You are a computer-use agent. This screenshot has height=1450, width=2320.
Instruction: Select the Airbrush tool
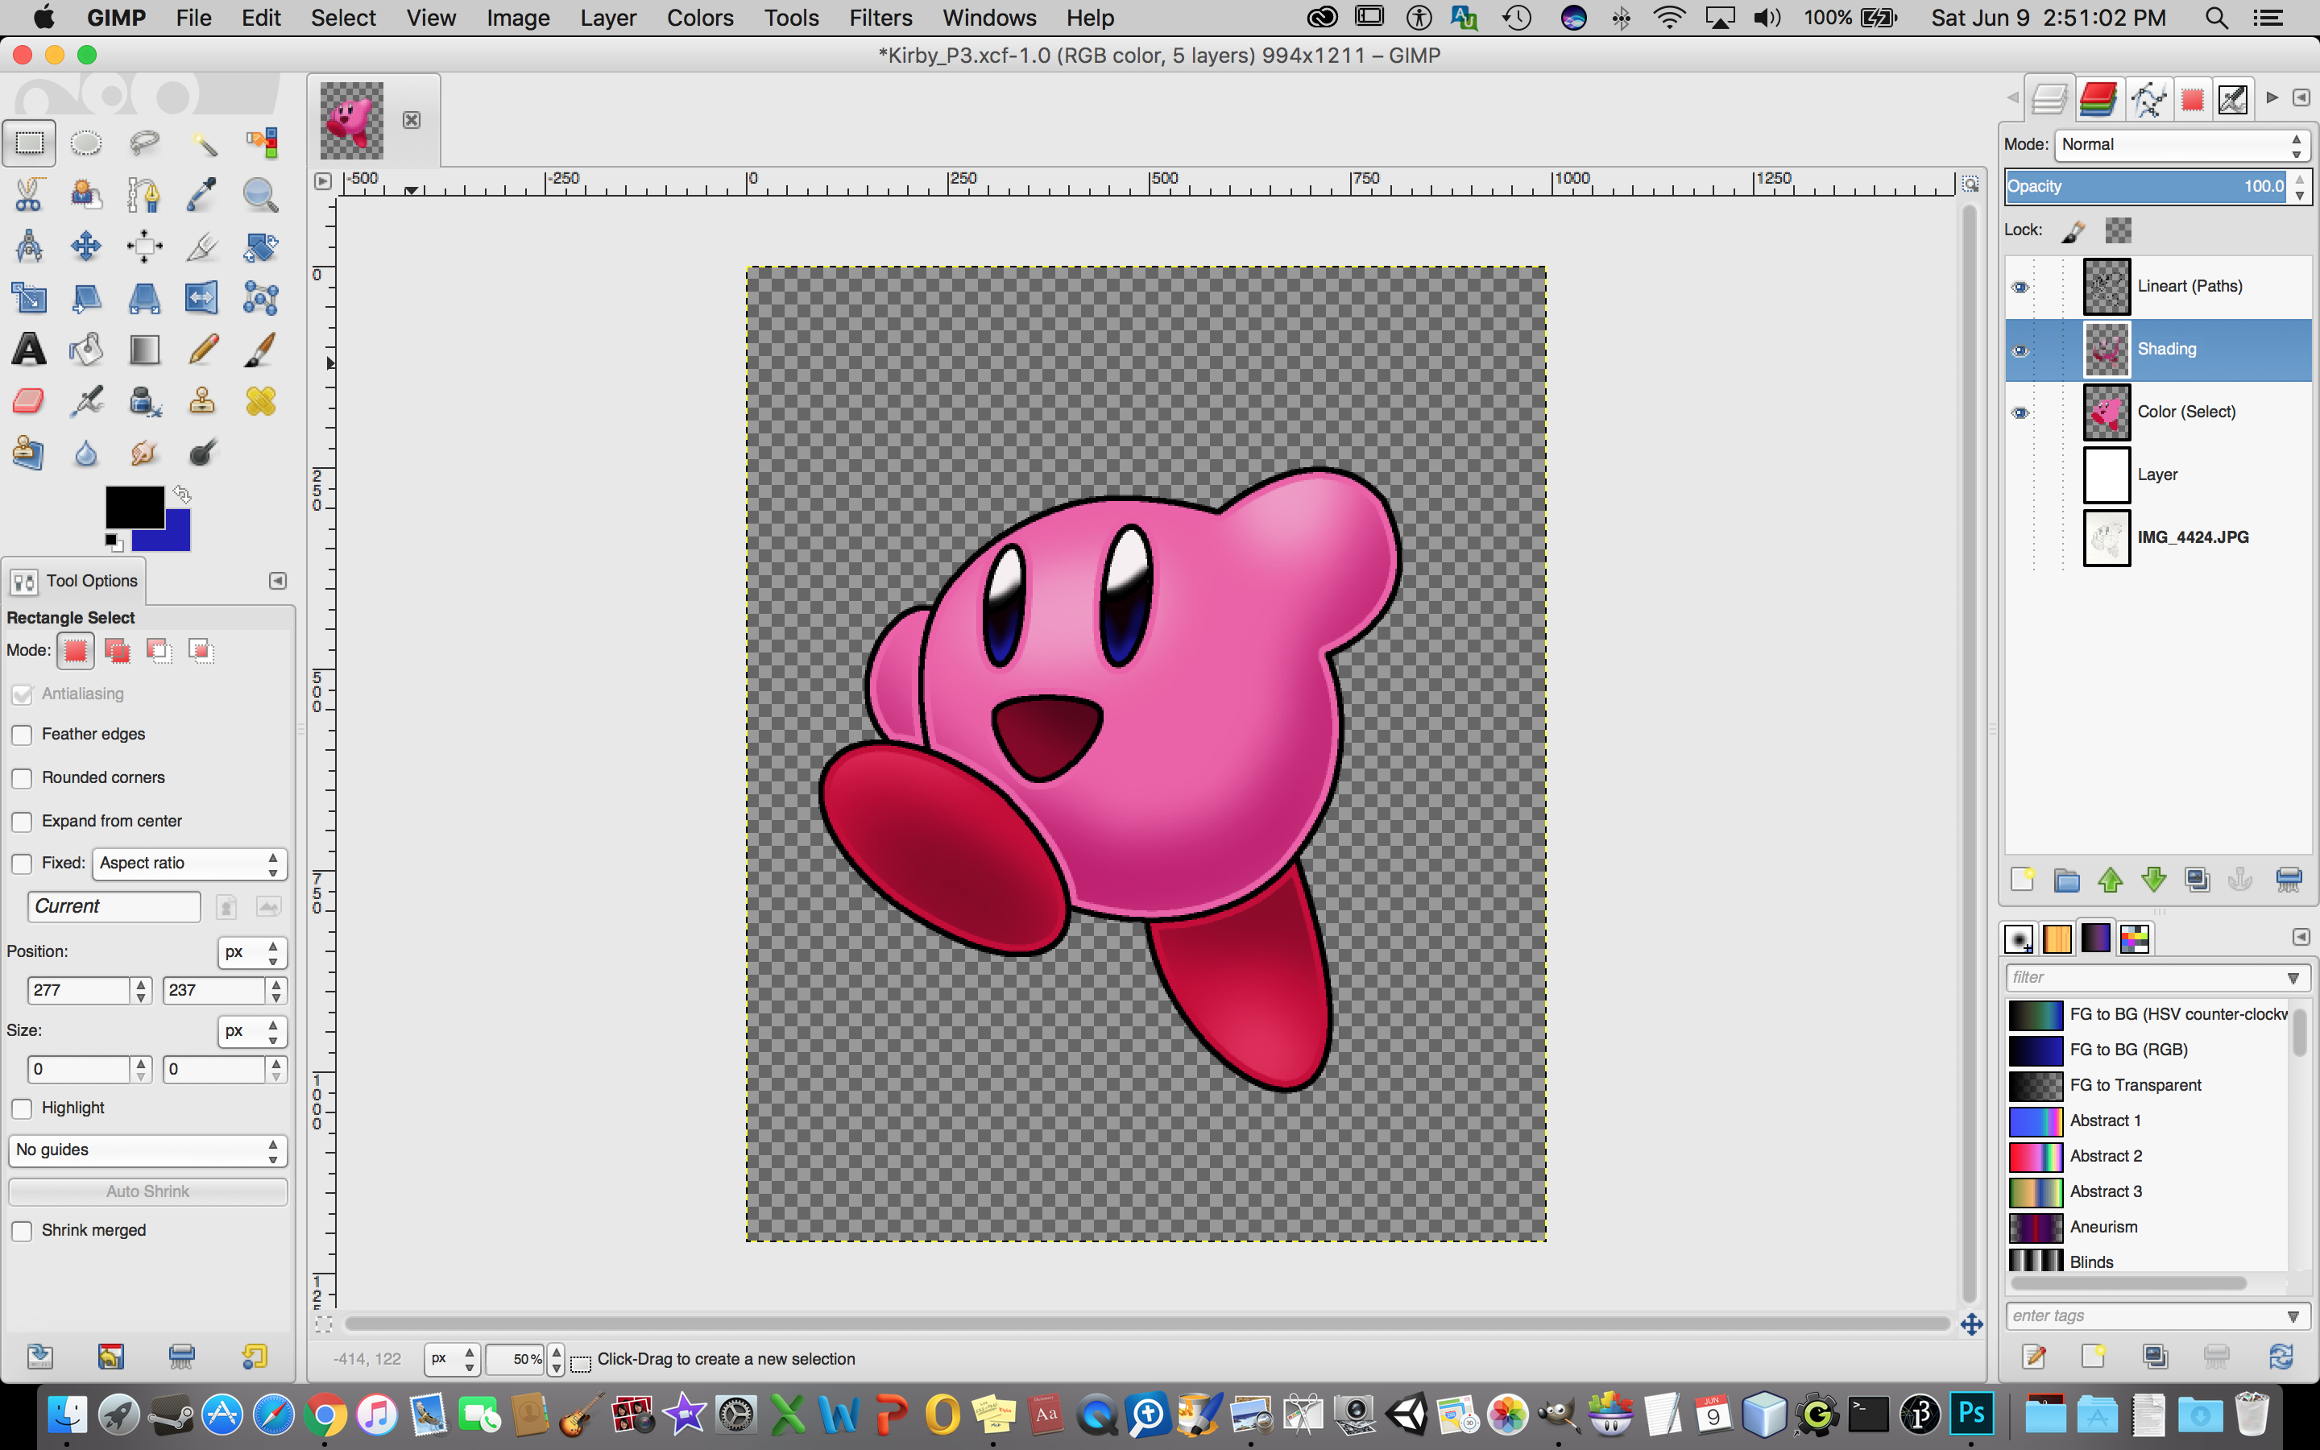[x=86, y=401]
